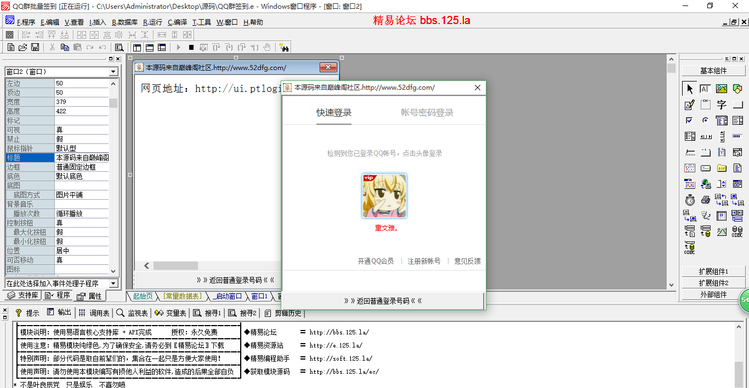Open the 常量数据表 editor tab
This screenshot has height=388, width=749.
click(x=183, y=296)
